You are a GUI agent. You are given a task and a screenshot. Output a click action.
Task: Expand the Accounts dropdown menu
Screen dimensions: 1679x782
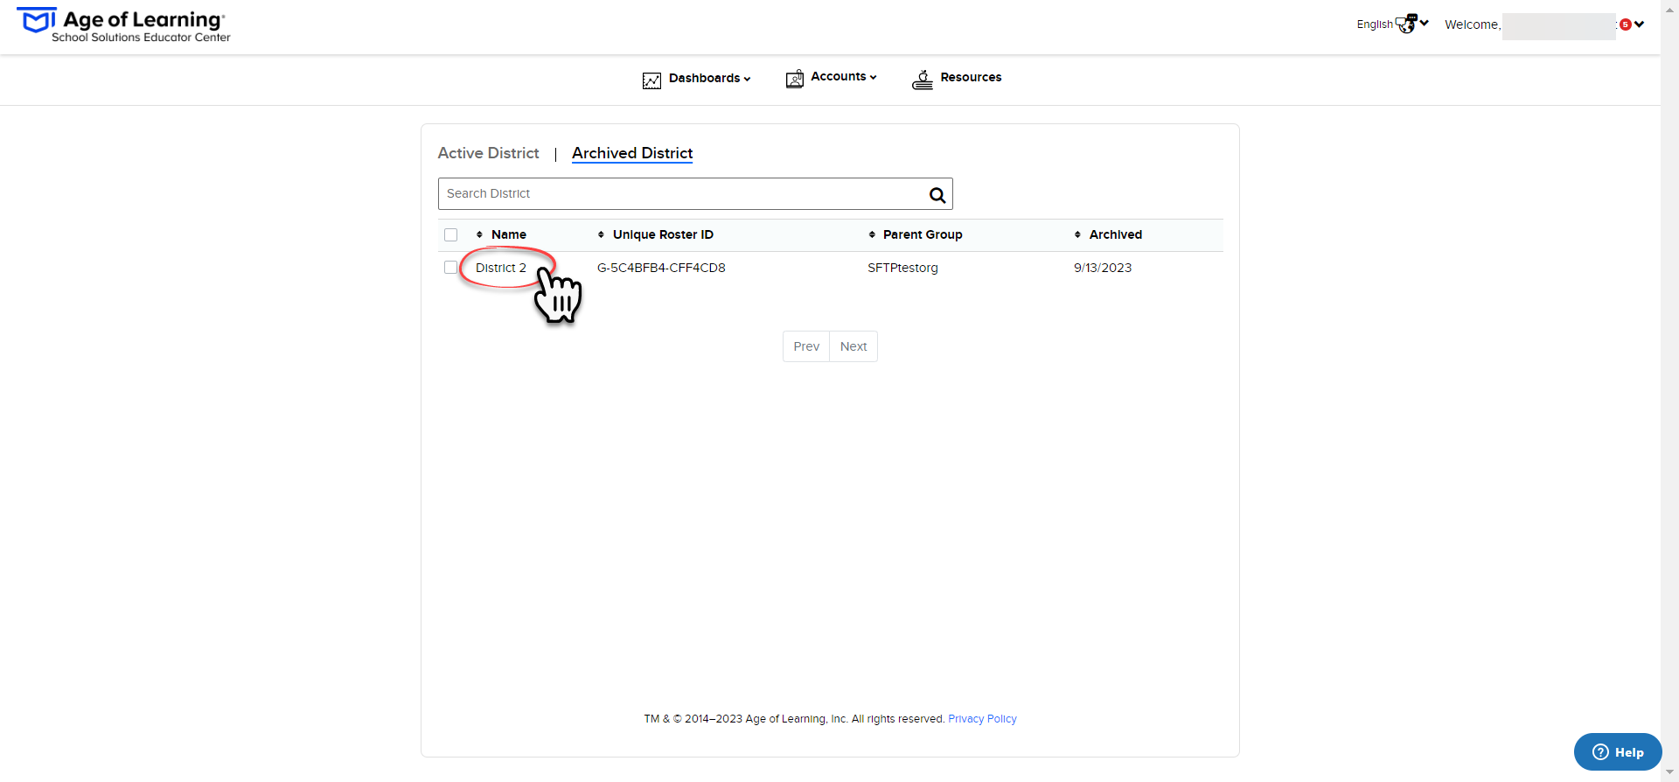click(x=843, y=77)
